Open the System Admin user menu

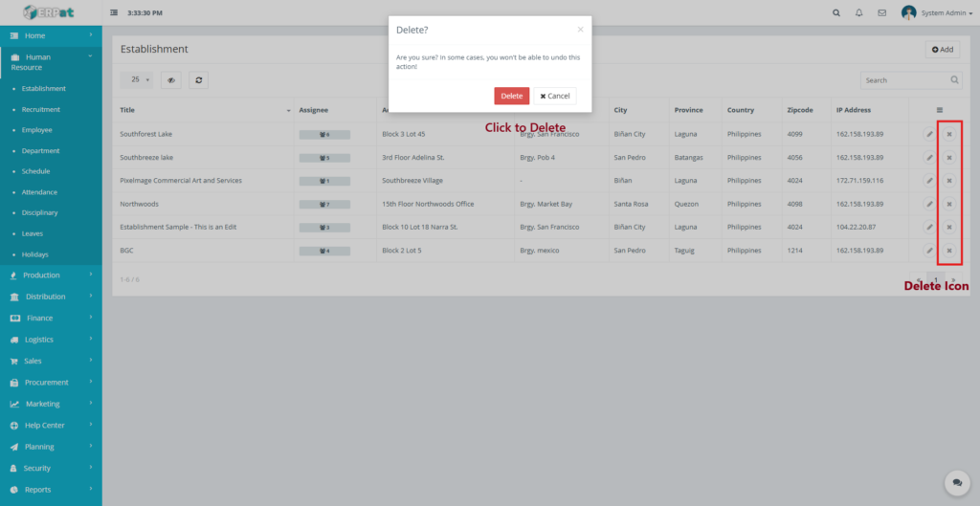click(937, 12)
